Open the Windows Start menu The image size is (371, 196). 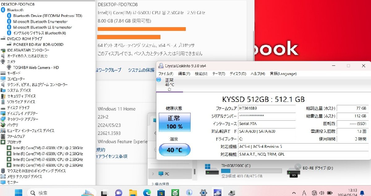(19, 192)
